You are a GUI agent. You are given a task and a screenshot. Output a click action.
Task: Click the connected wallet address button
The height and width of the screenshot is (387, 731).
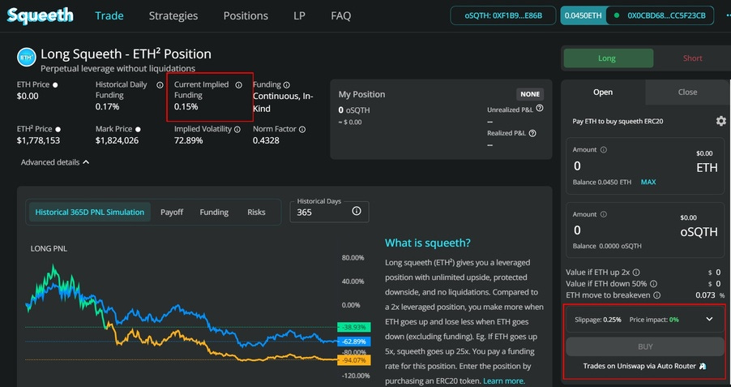(x=660, y=15)
